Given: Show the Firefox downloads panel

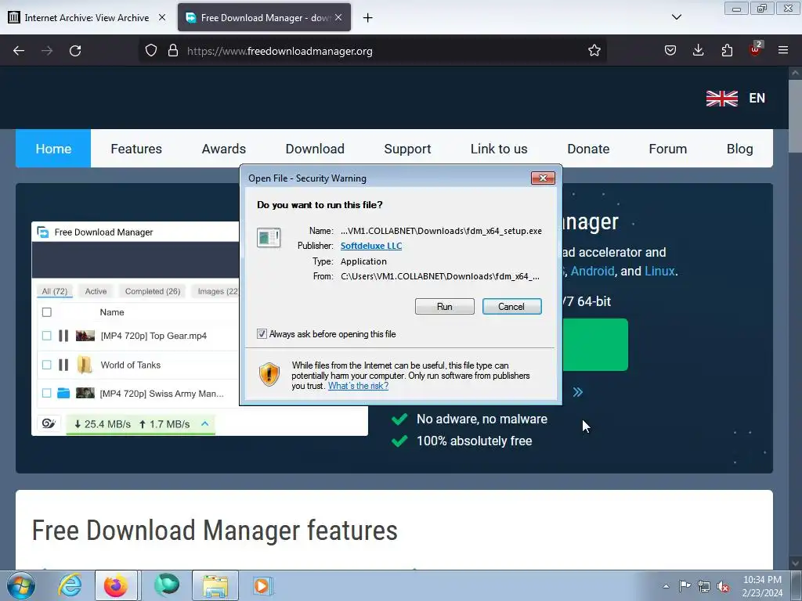Looking at the screenshot, I should 698,50.
